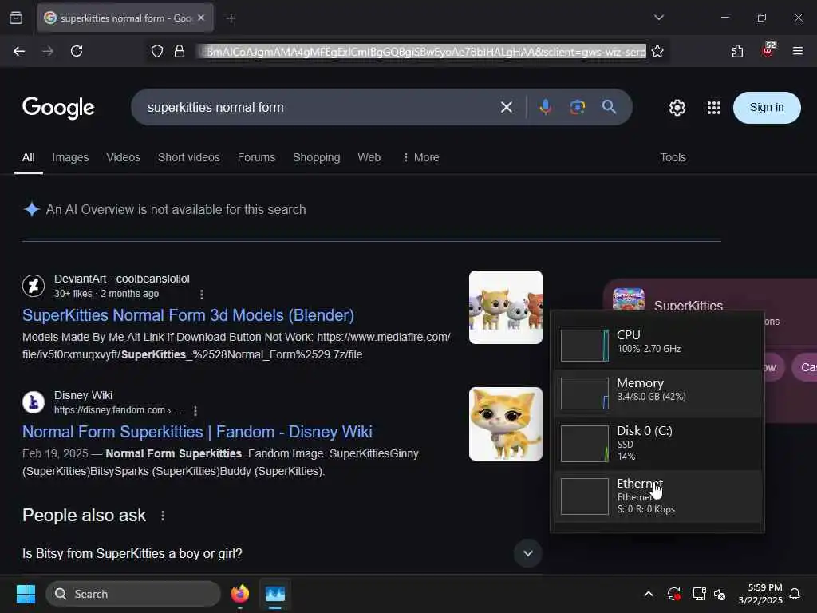Open Task Manager from the taskbar

[275, 594]
